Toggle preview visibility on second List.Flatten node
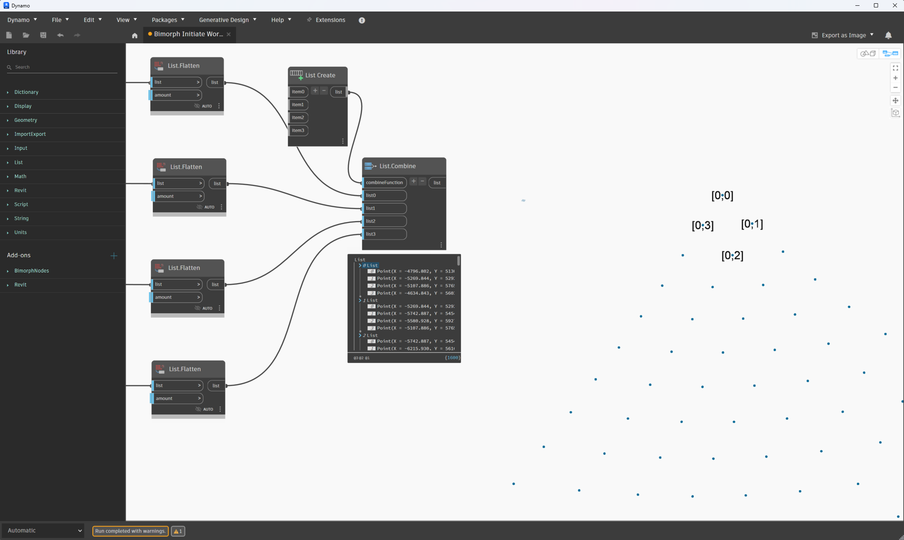Screen dimensions: 904x540 (200, 207)
